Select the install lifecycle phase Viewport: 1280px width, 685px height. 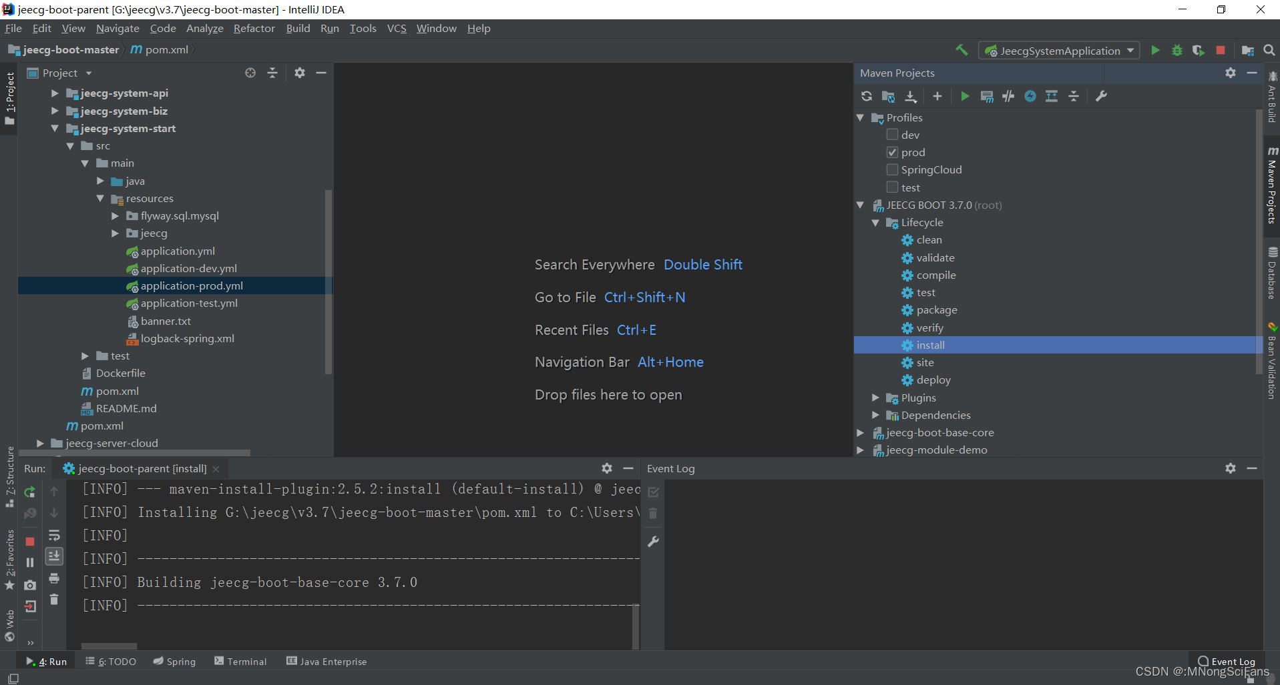pos(1055,345)
